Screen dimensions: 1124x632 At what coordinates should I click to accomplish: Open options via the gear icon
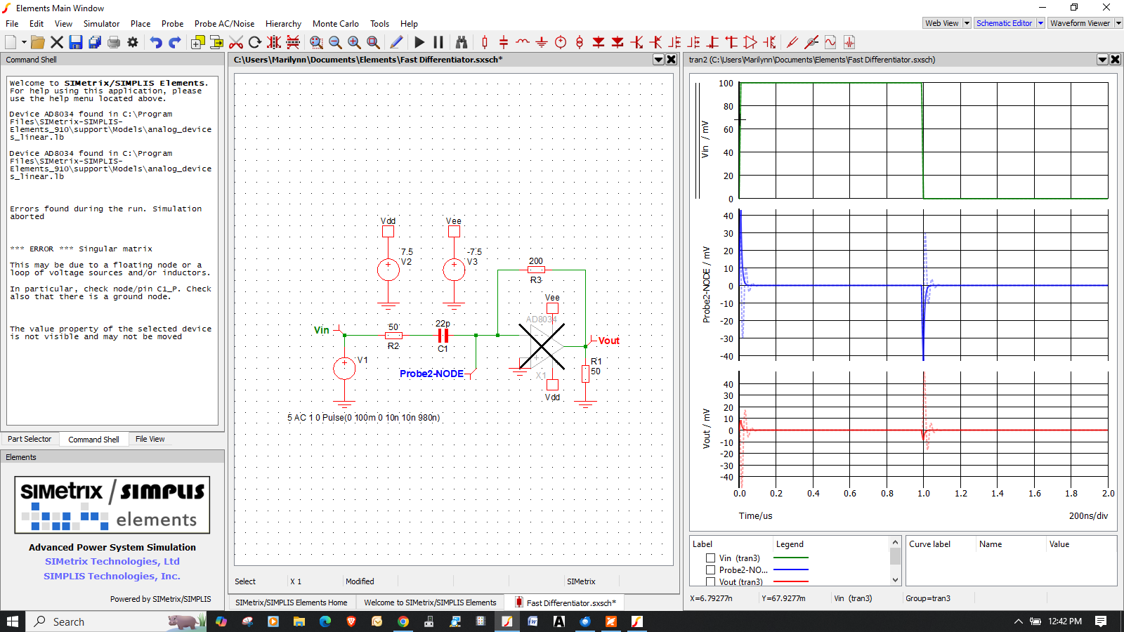pyautogui.click(x=133, y=42)
